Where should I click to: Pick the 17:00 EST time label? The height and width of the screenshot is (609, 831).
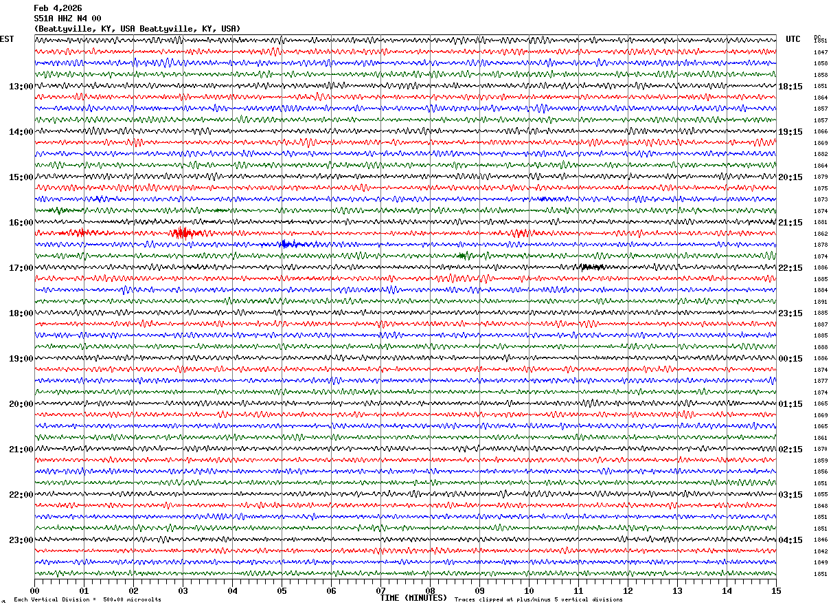[x=21, y=268]
